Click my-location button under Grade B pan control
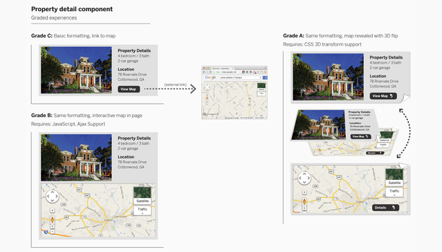 [53, 210]
